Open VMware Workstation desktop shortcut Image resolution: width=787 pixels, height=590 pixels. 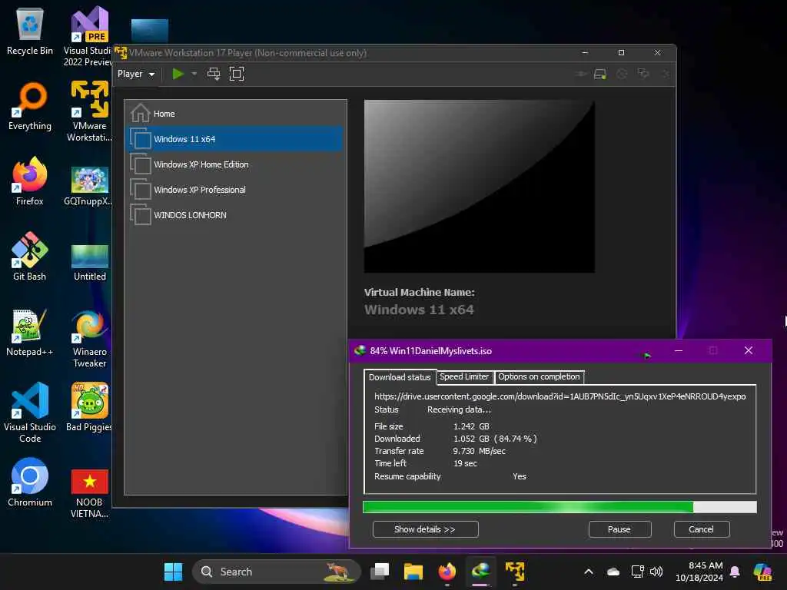click(89, 111)
